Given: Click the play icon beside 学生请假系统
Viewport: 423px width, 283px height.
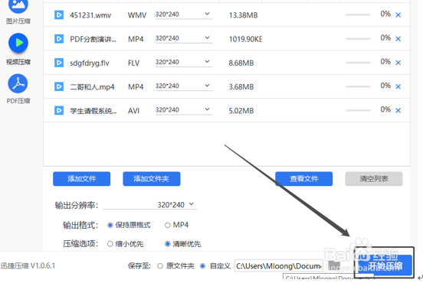Looking at the screenshot, I should click(59, 110).
